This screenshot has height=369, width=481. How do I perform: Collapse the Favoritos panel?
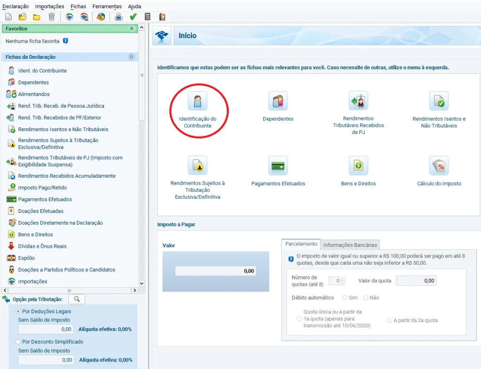coord(132,29)
